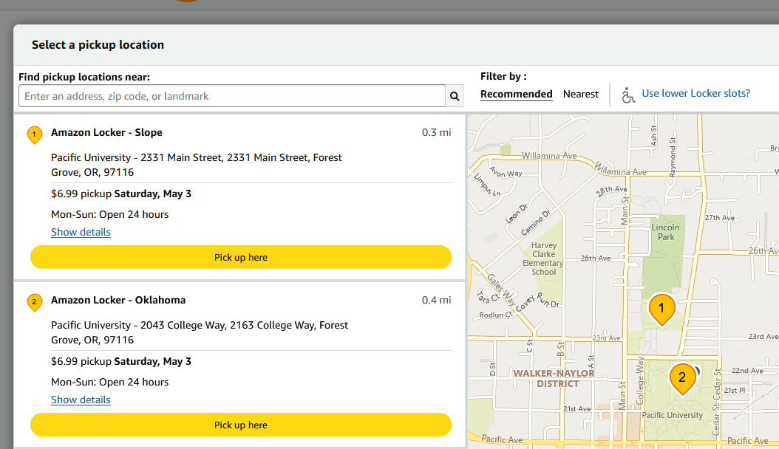Click map pin number 1
The width and height of the screenshot is (779, 449).
pyautogui.click(x=661, y=308)
